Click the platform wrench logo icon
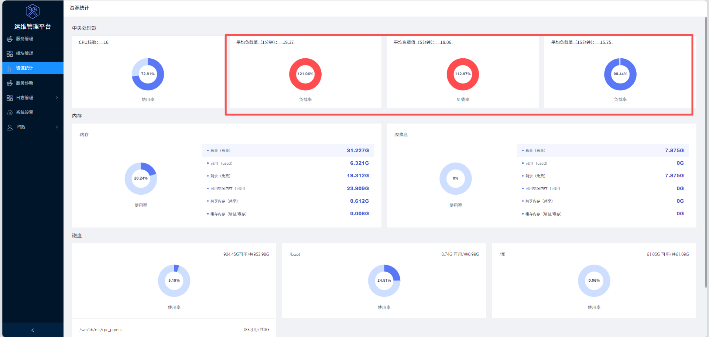 click(32, 11)
